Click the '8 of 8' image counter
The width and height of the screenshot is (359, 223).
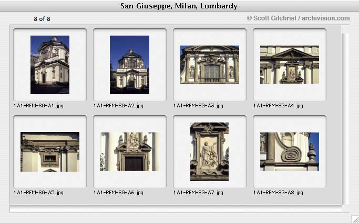tap(42, 19)
